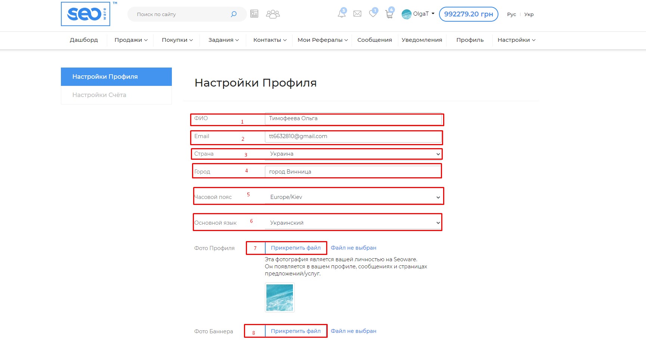Open the notifications bell
Screen dimensions: 646x340
click(x=341, y=14)
